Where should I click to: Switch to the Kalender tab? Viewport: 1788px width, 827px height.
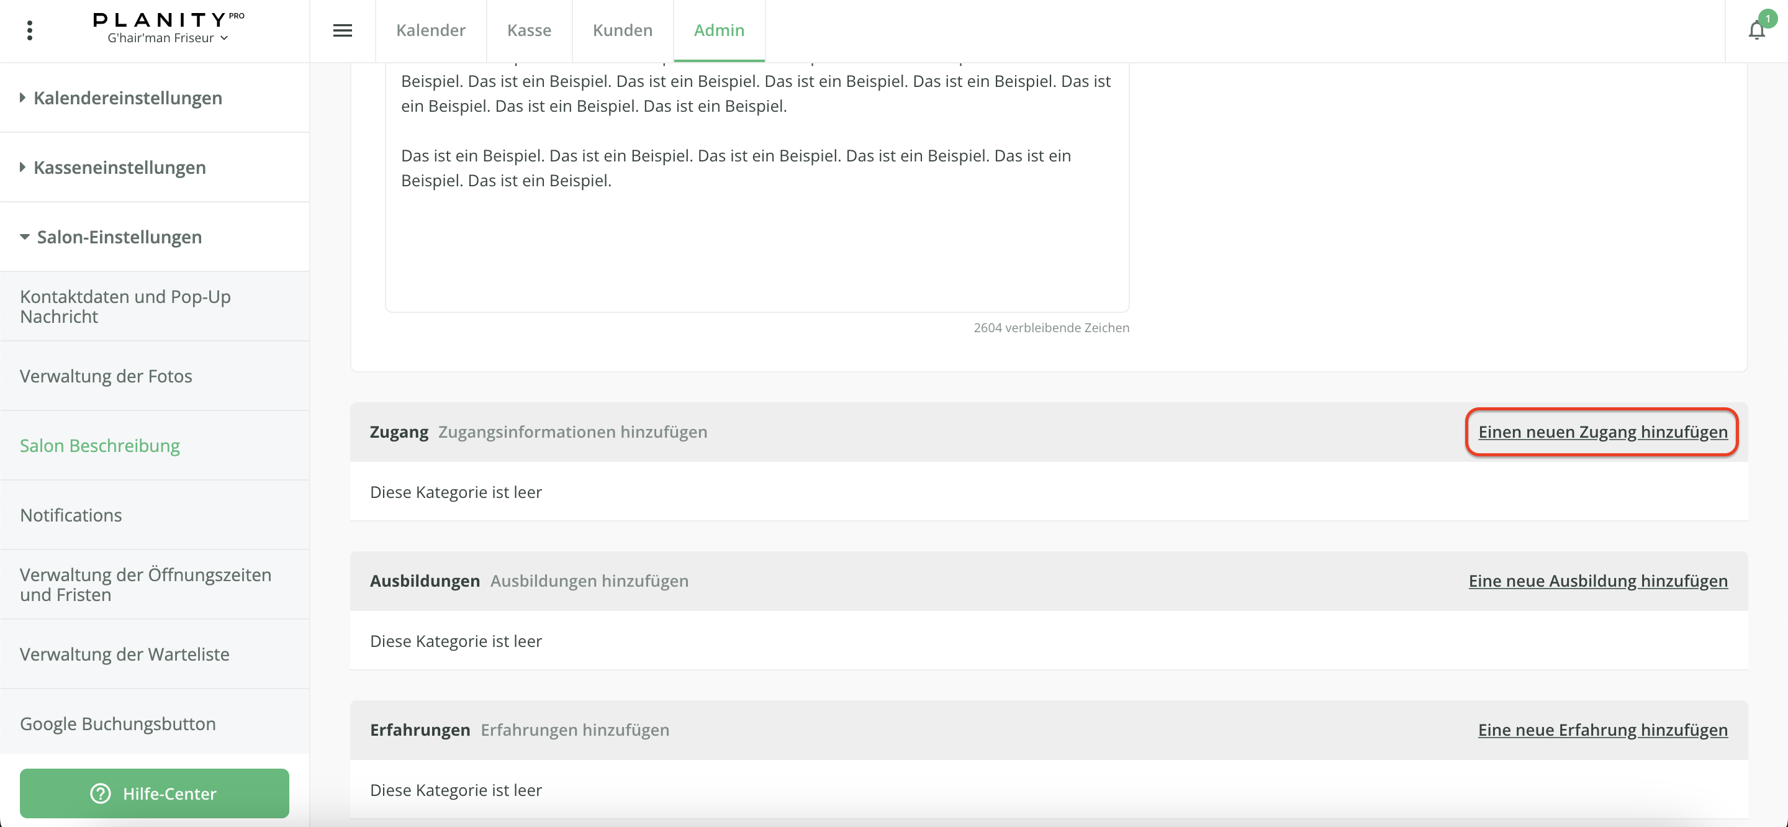430,30
